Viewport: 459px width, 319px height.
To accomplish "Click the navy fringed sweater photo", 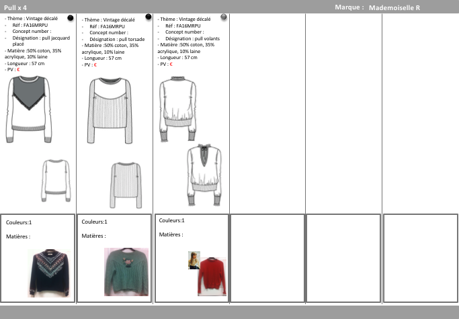I will point(49,273).
